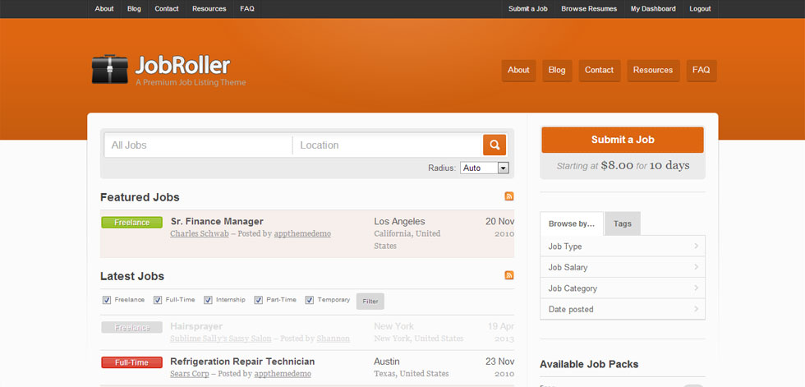The image size is (805, 387).
Task: Open the Hairsprayer job listing
Action: coord(196,326)
